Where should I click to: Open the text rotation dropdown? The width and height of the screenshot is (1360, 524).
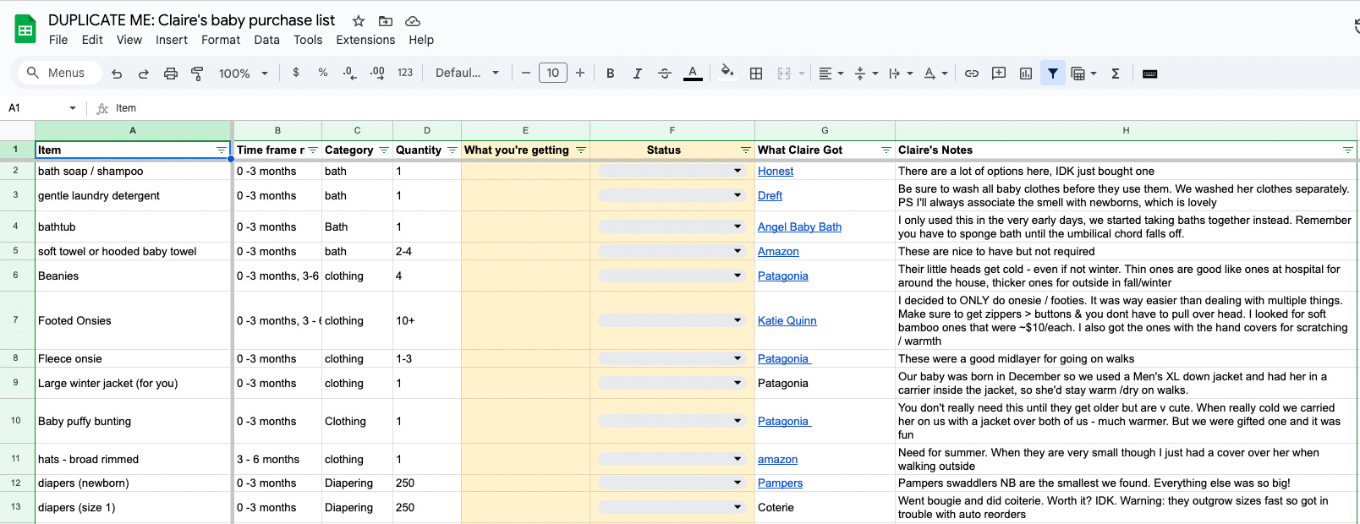[935, 74]
